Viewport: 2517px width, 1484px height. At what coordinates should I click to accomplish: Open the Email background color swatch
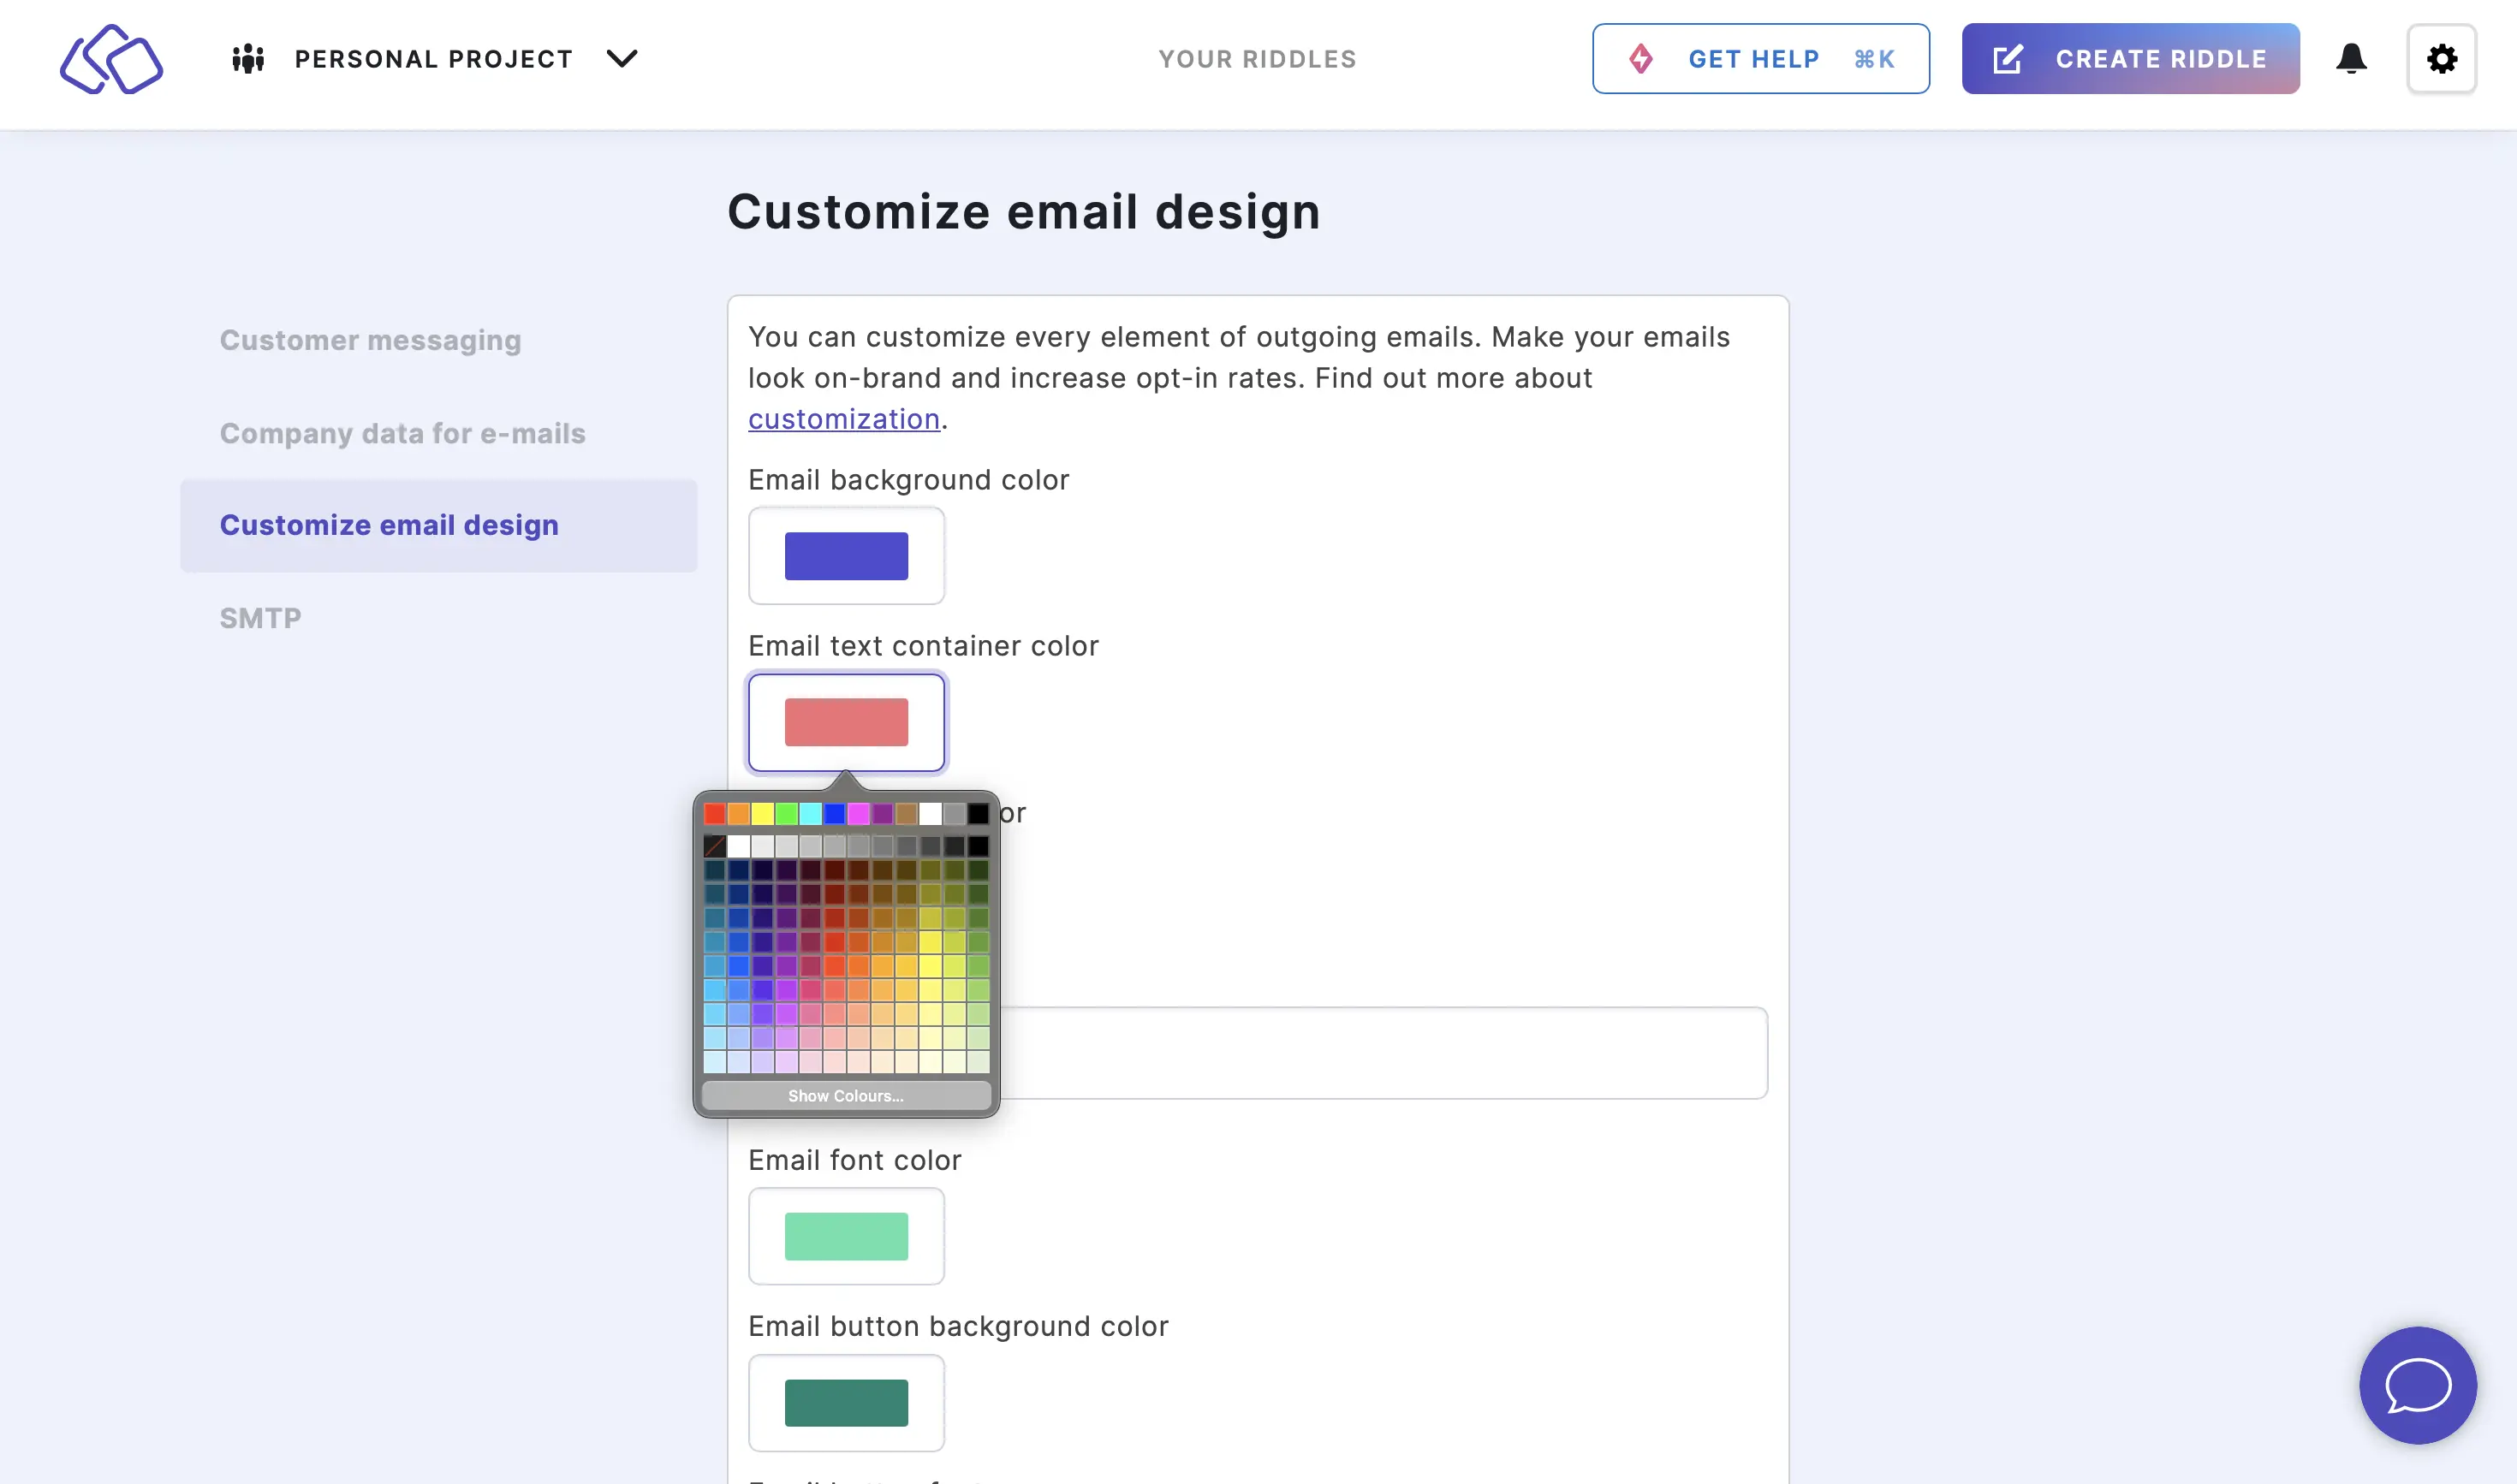847,556
